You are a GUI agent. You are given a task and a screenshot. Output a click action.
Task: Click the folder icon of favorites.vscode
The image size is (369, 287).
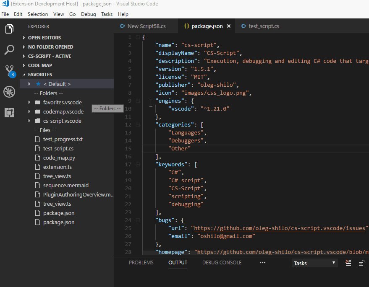pyautogui.click(x=37, y=102)
